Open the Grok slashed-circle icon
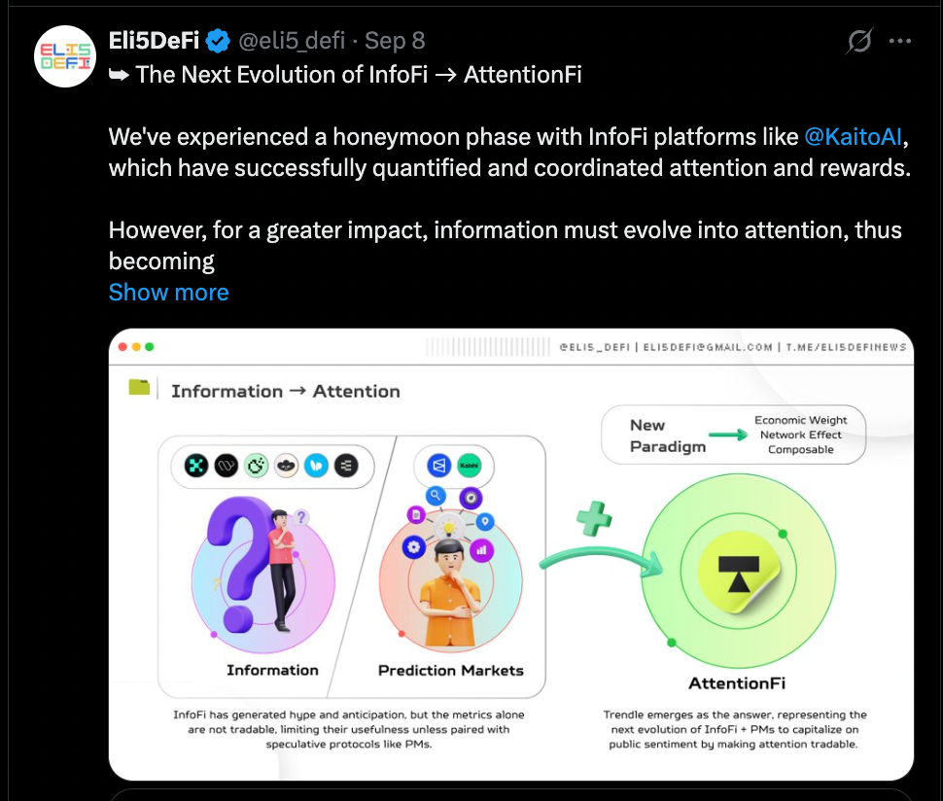Viewport: 943px width, 801px height. tap(858, 41)
